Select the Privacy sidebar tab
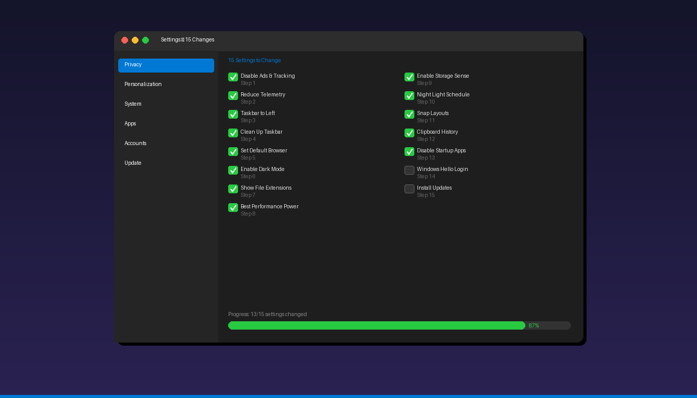Image resolution: width=697 pixels, height=398 pixels. click(x=166, y=65)
